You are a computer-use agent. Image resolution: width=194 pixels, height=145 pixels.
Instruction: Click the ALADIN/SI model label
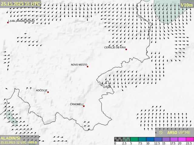pos(10,138)
